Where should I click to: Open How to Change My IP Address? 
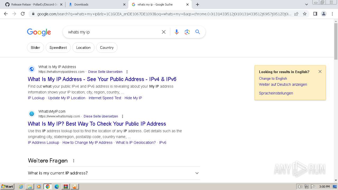(x=87, y=142)
